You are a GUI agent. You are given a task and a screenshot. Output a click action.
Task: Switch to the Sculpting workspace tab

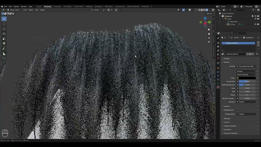click(x=57, y=6)
